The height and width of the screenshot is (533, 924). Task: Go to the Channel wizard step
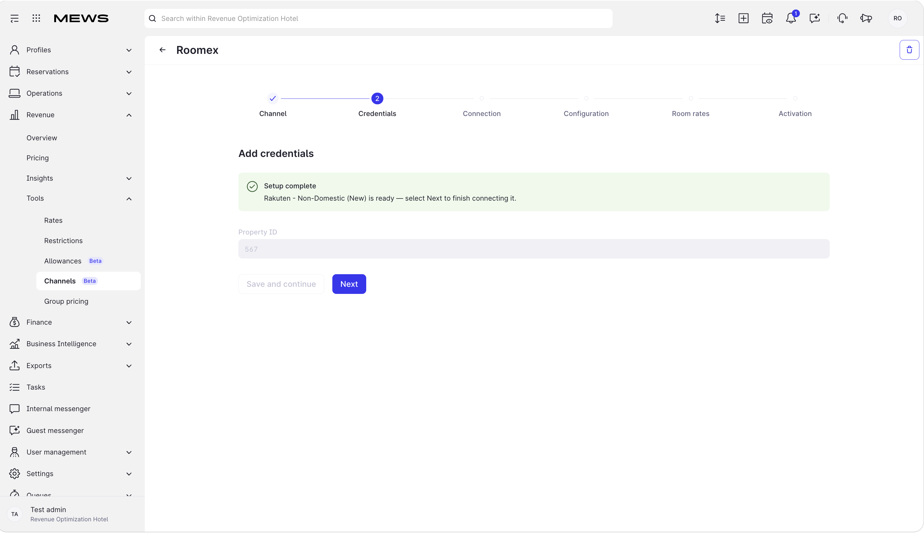[273, 105]
